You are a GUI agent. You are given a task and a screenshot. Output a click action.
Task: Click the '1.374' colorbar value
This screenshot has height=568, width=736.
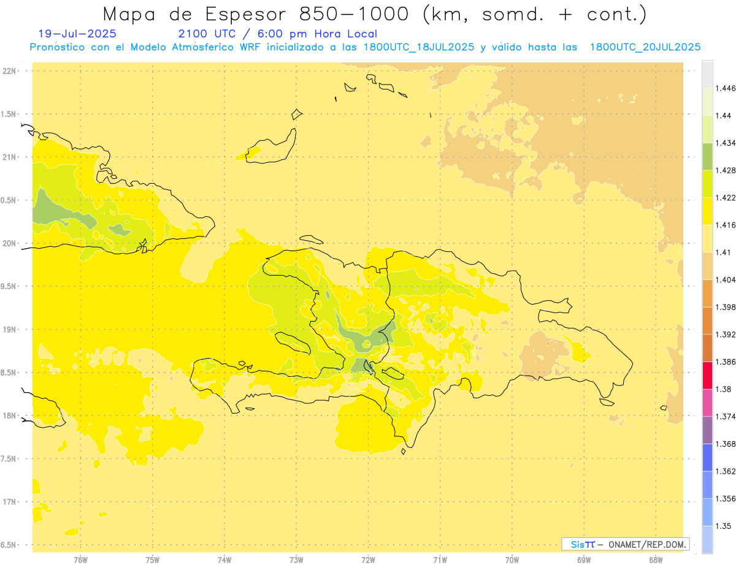point(726,417)
